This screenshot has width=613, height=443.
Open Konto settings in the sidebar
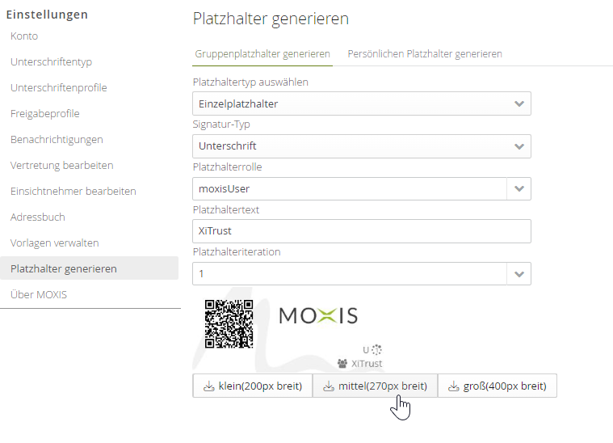pos(24,36)
